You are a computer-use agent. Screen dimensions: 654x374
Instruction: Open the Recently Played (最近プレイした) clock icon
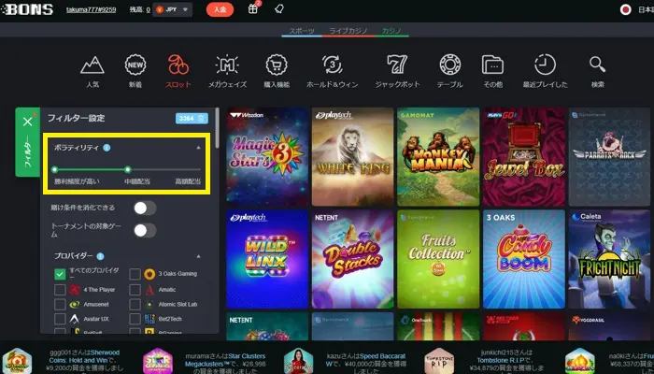[x=546, y=65]
